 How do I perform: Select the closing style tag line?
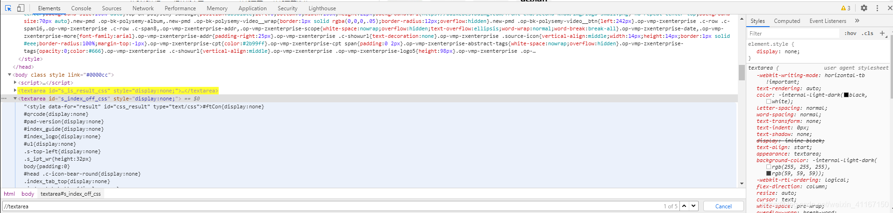(30, 59)
